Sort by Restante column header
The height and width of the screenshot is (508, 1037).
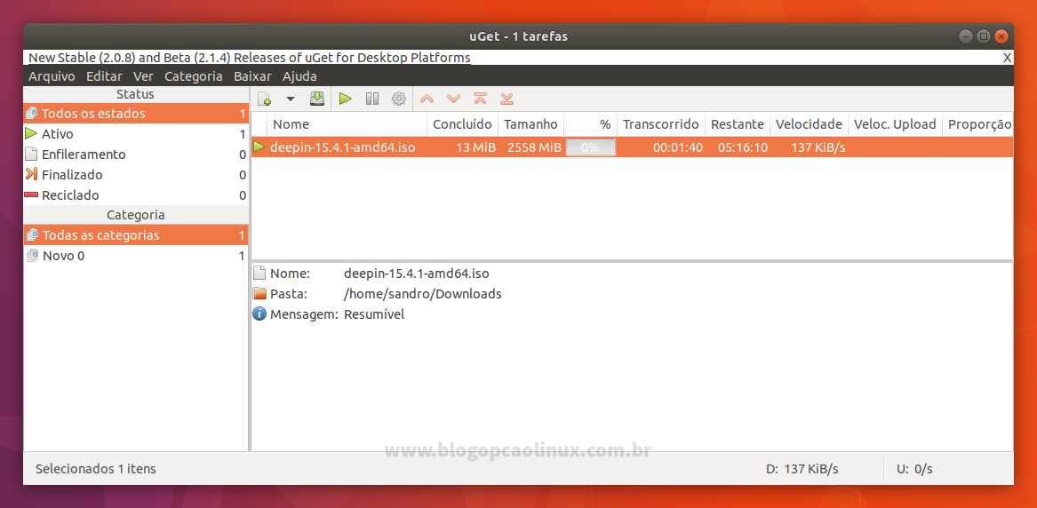point(738,124)
